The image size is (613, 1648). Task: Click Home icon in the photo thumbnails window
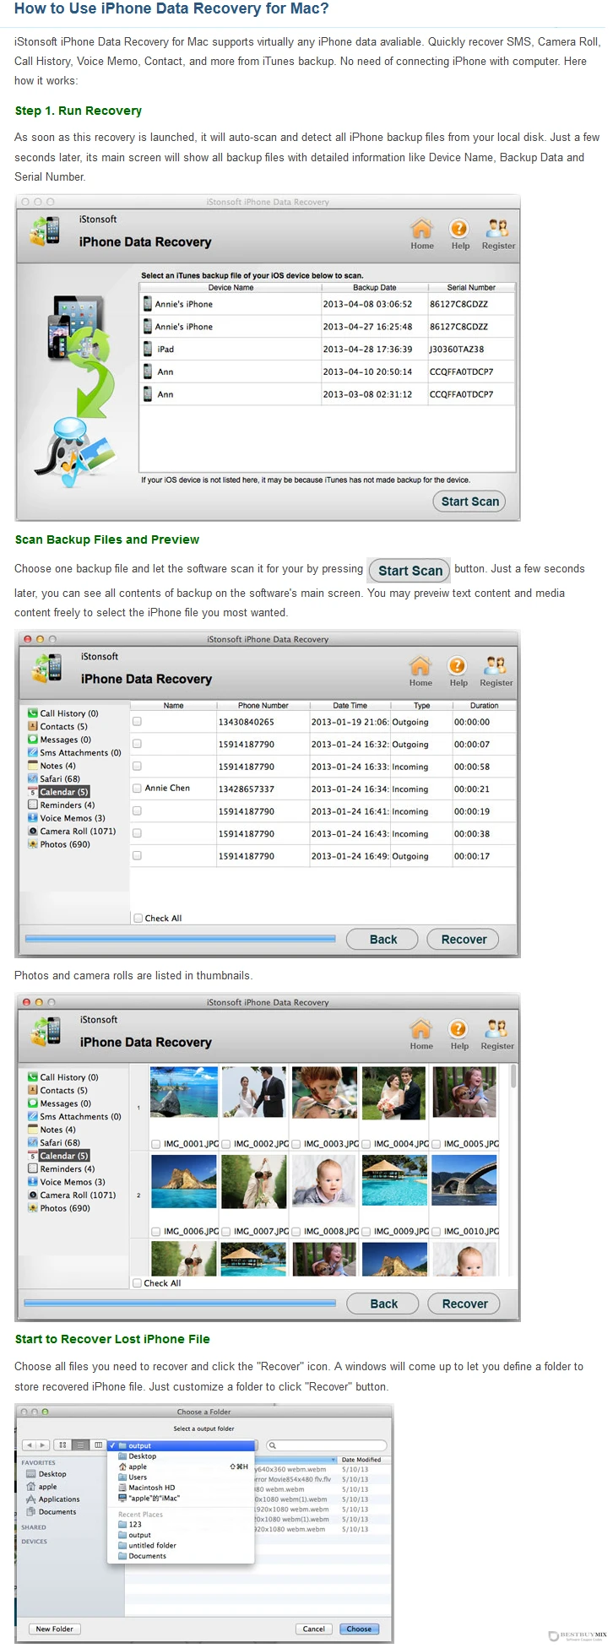click(x=421, y=1034)
